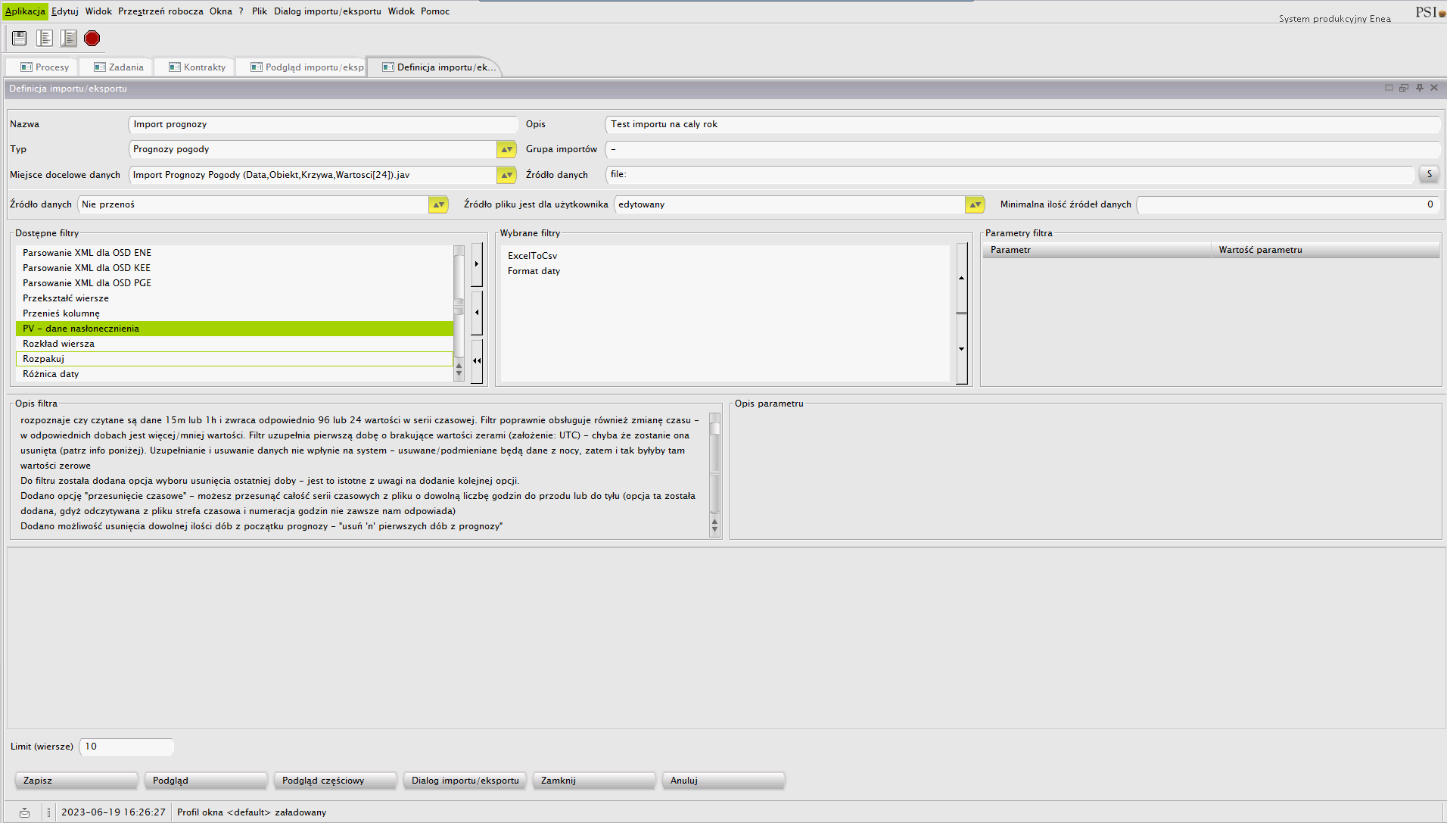Open the Edytuj menu
Image resolution: width=1447 pixels, height=823 pixels.
tap(65, 11)
